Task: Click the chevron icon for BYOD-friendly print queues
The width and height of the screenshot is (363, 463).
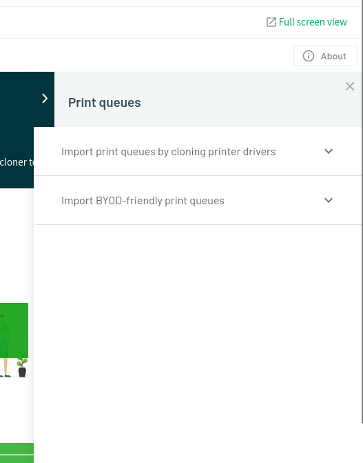Action: pyautogui.click(x=329, y=200)
